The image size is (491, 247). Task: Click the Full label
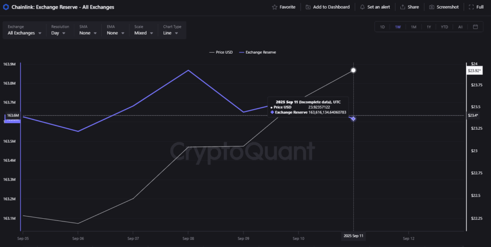coord(480,7)
